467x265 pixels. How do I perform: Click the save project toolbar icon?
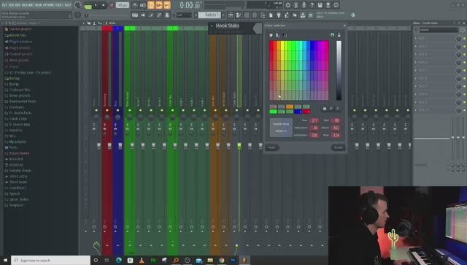[320, 5]
